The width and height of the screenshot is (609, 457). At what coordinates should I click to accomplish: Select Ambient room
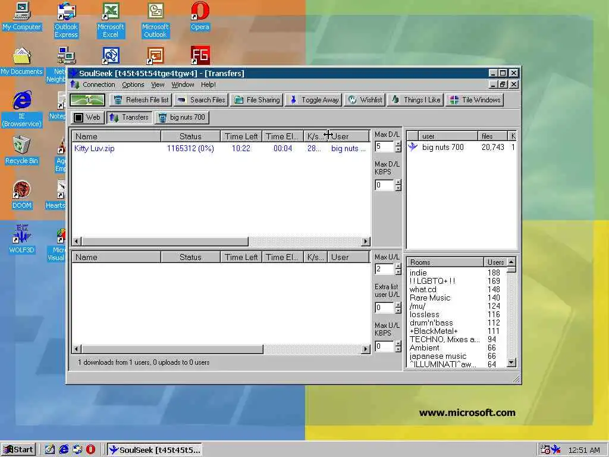[425, 348]
